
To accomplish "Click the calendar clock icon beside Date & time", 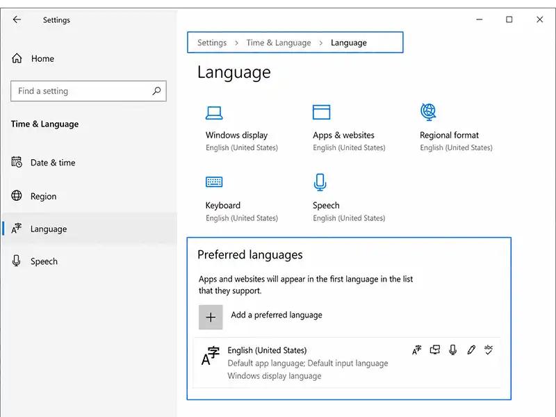I will tap(17, 162).
